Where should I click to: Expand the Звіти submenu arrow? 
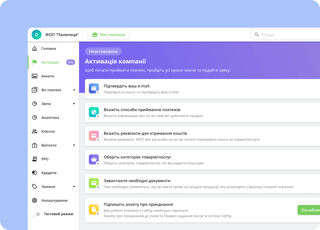tap(74, 104)
